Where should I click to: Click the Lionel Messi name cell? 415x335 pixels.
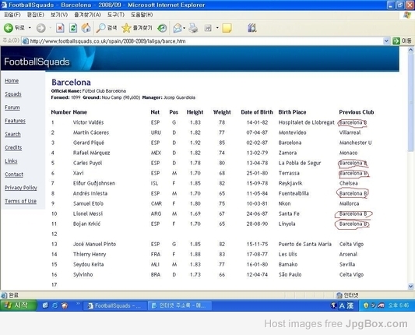[88, 213]
